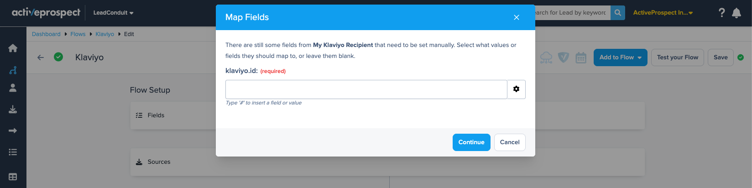Open the help question mark icon
The height and width of the screenshot is (188, 752).
pos(721,13)
